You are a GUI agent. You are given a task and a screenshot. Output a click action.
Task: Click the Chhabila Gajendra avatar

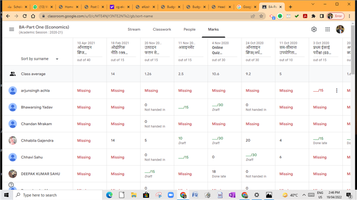pos(13,141)
